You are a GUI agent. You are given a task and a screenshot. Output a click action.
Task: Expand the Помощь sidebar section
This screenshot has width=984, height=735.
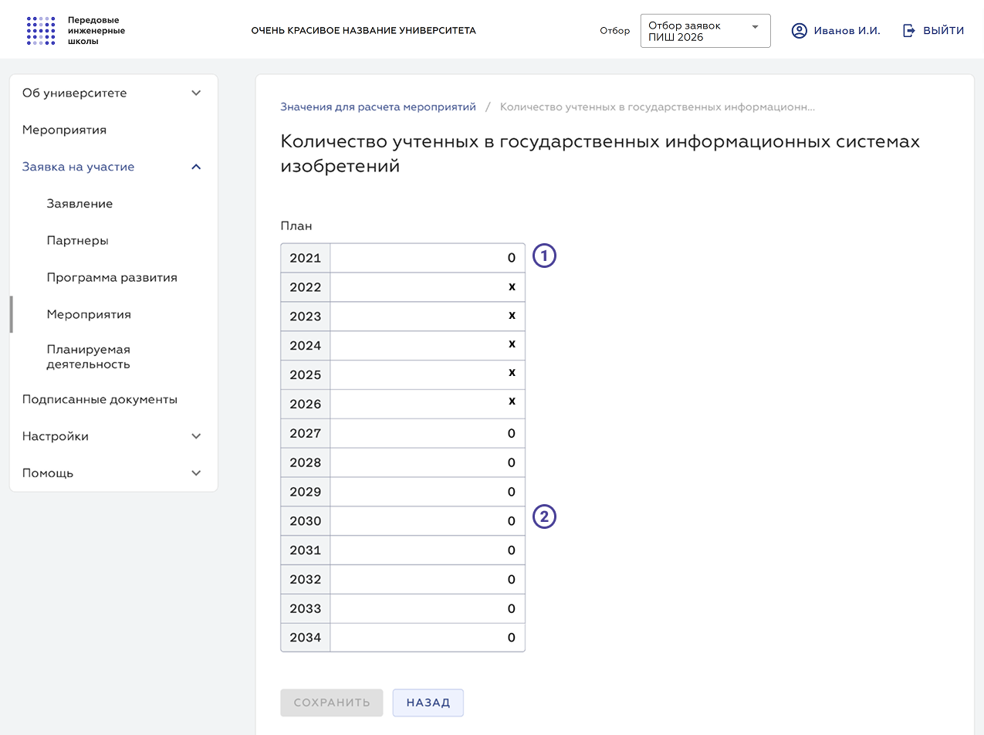click(113, 473)
